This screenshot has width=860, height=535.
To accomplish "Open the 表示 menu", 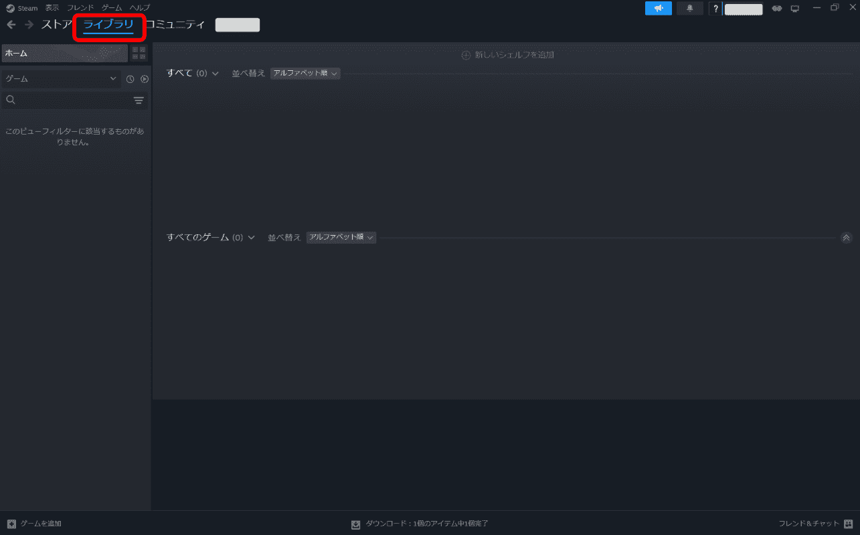I will tap(52, 8).
